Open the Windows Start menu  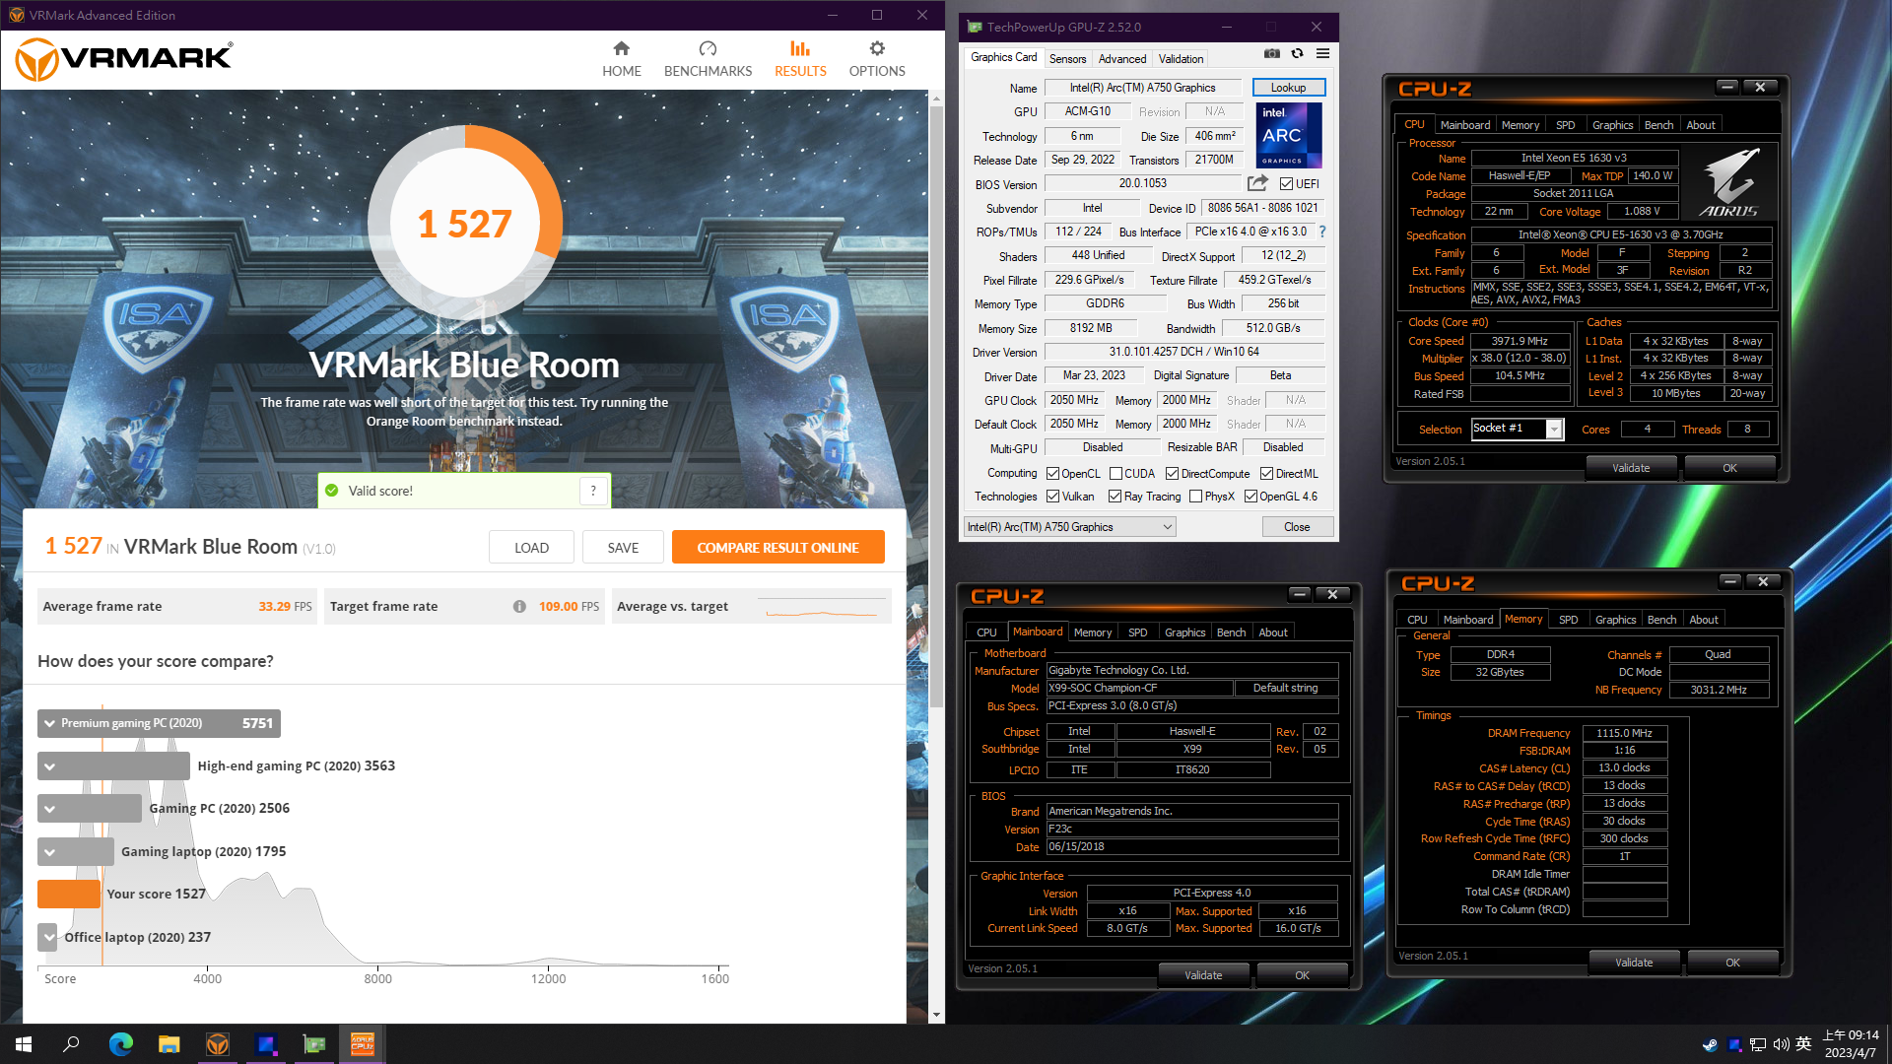coord(24,1044)
